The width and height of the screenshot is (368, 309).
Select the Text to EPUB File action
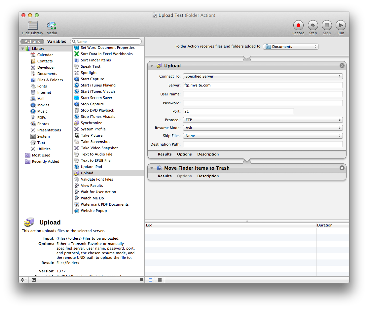95,161
